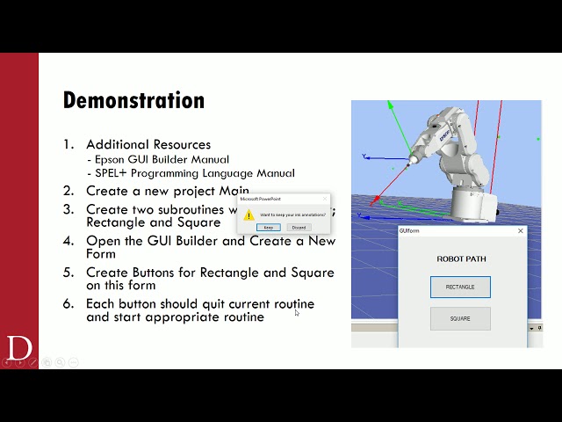This screenshot has width=562, height=422.
Task: Click 'Create Buttons for Rectangle and Square' item
Action: [210, 279]
